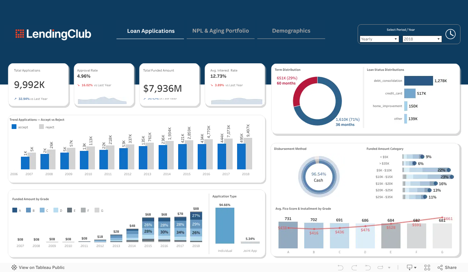The image size is (468, 272).
Task: Click the accept legend blue swatch
Action: [x=14, y=127]
